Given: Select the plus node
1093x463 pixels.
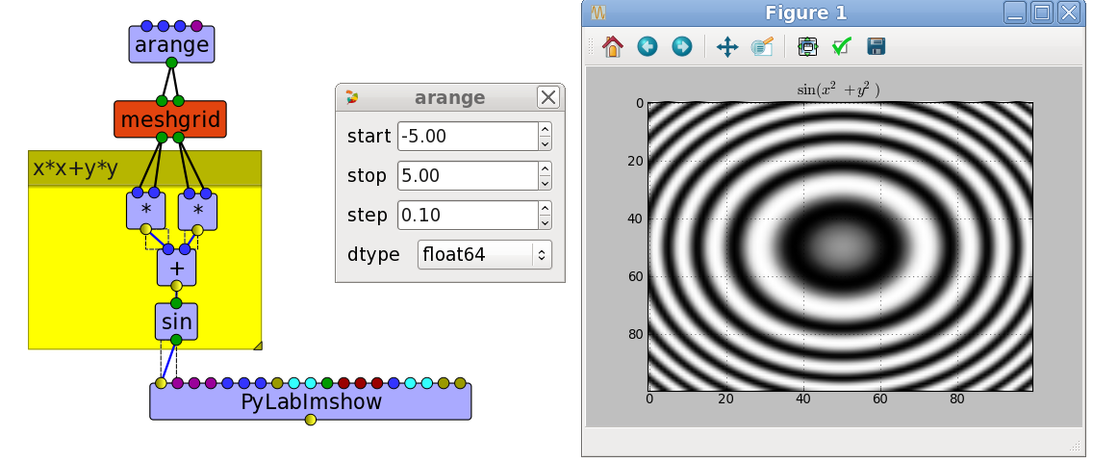Looking at the screenshot, I should tap(176, 268).
